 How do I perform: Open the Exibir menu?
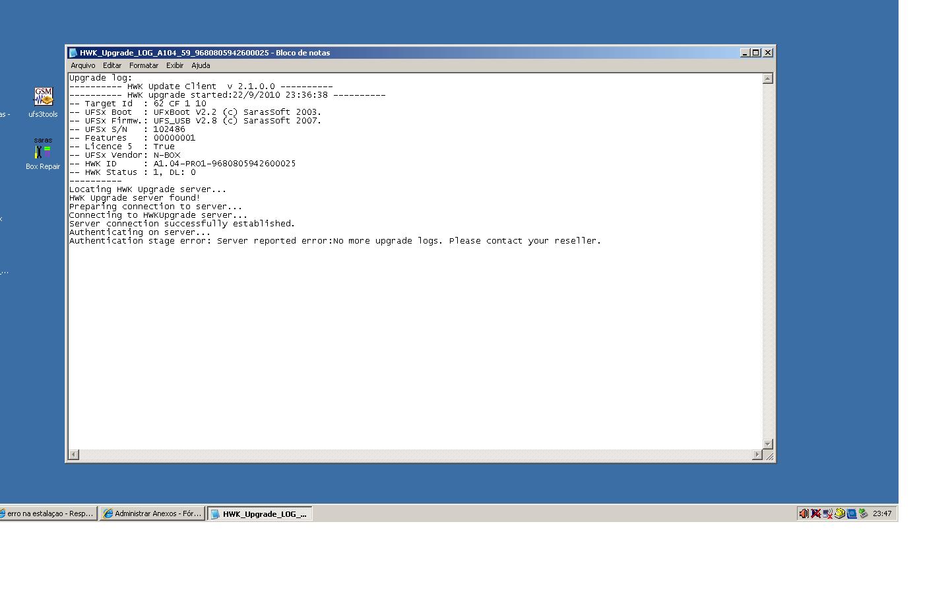coord(175,65)
